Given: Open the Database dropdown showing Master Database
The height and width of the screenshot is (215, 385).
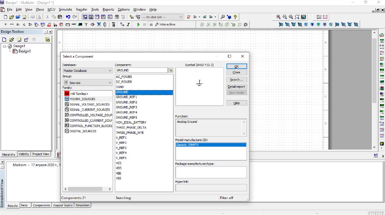Looking at the screenshot, I should pos(87,70).
